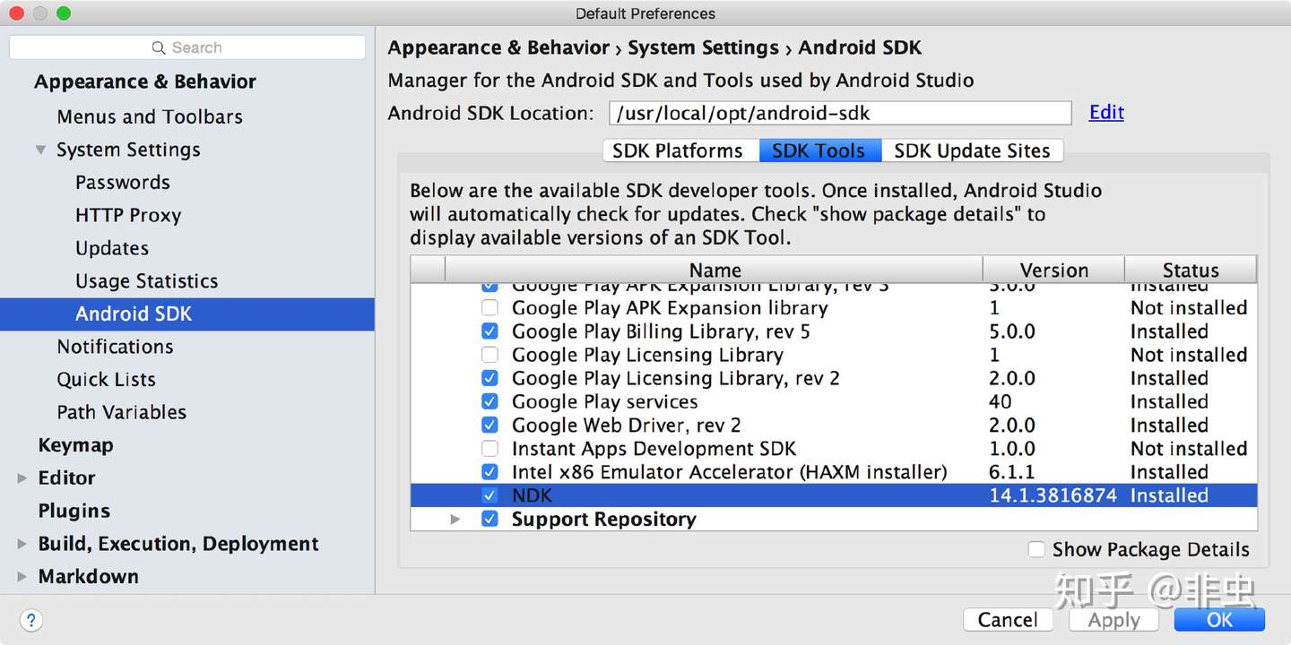The height and width of the screenshot is (645, 1291).
Task: Expand Build, Execution, Deployment section
Action: [x=22, y=544]
